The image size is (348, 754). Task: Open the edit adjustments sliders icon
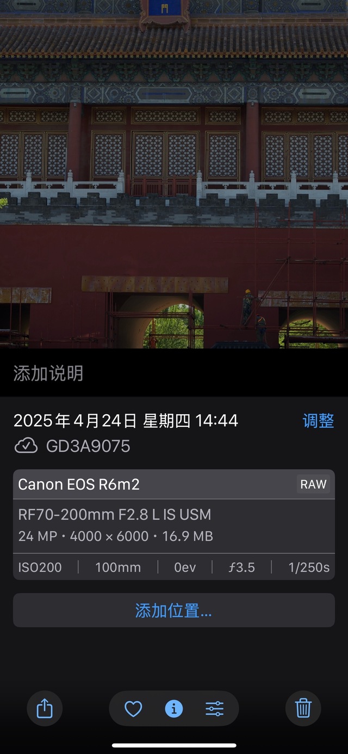(215, 708)
